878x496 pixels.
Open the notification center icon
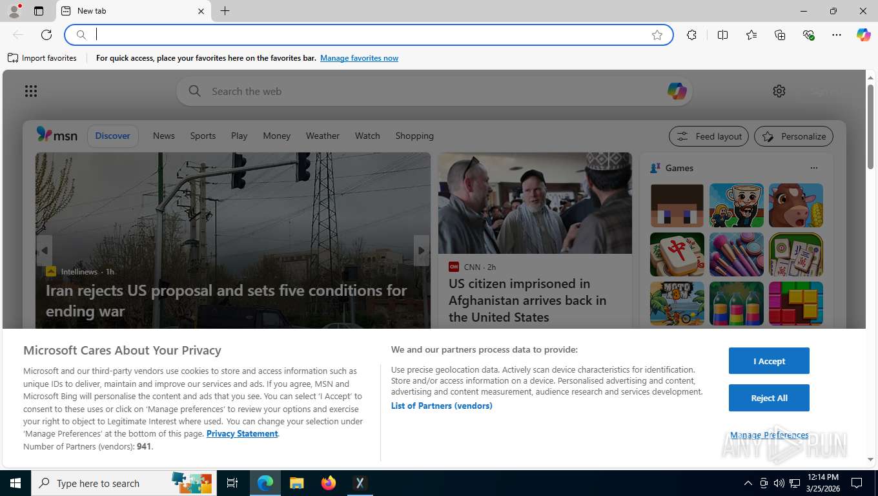857,483
